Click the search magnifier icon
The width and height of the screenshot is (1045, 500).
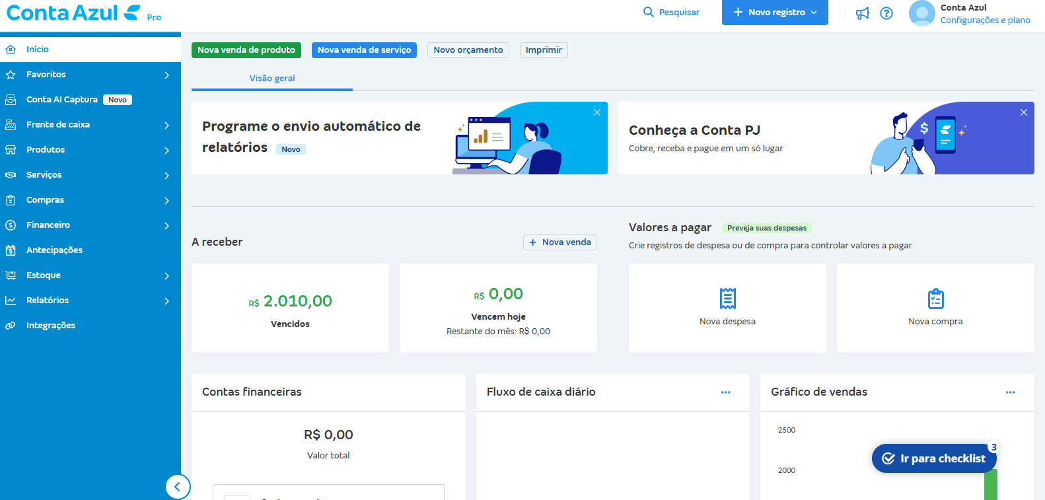(649, 12)
